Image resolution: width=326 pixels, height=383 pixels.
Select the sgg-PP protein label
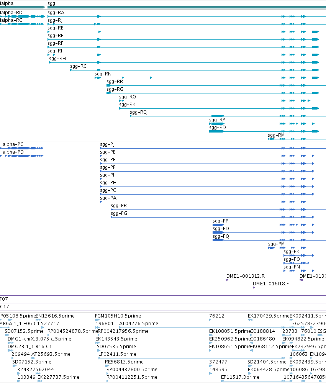pos(220,221)
